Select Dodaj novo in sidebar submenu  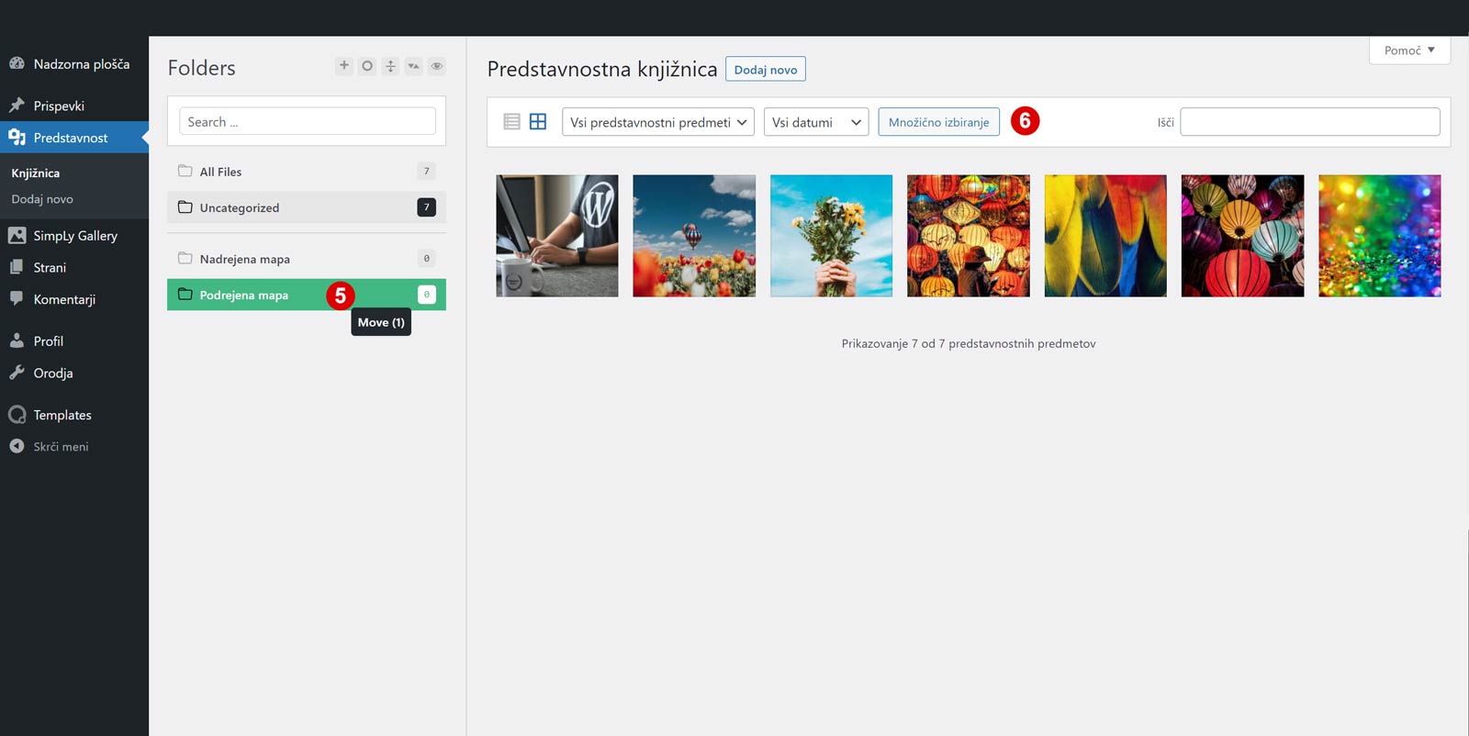point(42,198)
